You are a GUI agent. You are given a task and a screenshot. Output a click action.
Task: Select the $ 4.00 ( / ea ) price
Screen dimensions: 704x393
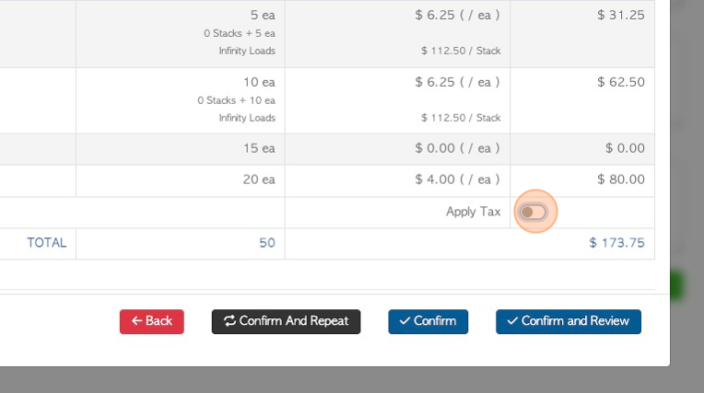tap(457, 179)
